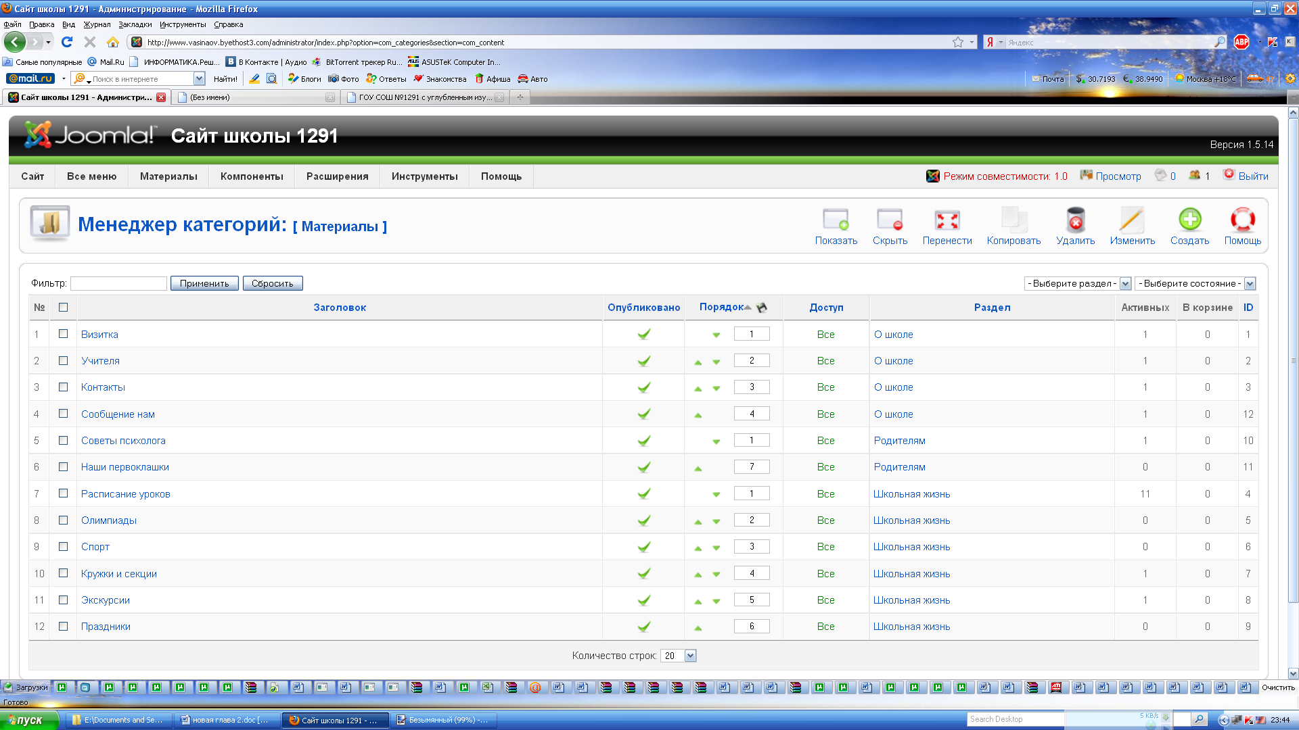Open the Компоненты menu
1299x730 pixels.
(x=252, y=176)
